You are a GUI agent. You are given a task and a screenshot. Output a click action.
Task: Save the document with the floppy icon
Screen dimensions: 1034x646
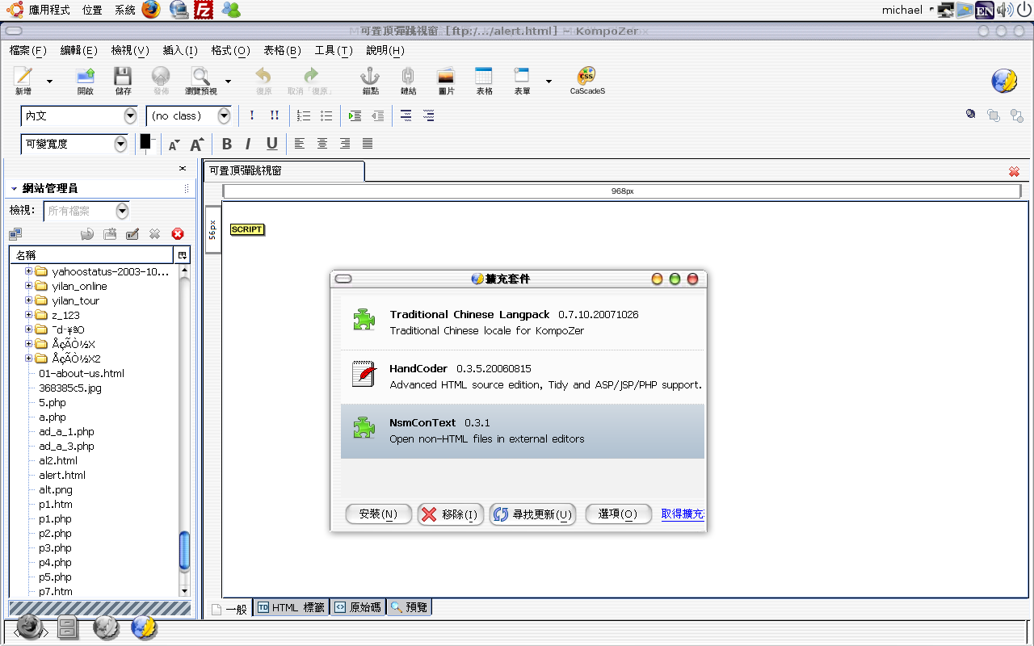(123, 78)
